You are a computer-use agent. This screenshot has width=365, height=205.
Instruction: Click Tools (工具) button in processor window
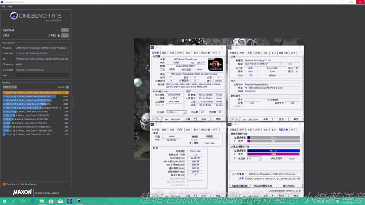point(188,119)
